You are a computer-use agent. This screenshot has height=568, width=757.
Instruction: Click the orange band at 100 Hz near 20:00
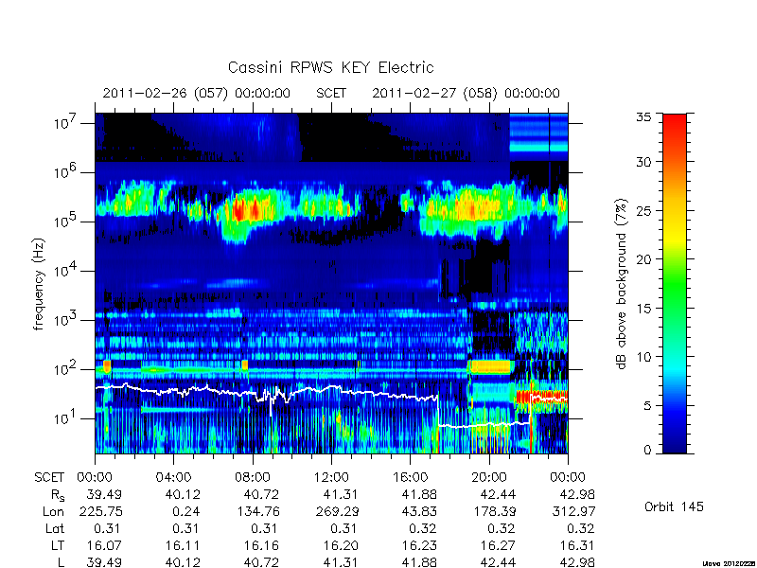pos(490,366)
